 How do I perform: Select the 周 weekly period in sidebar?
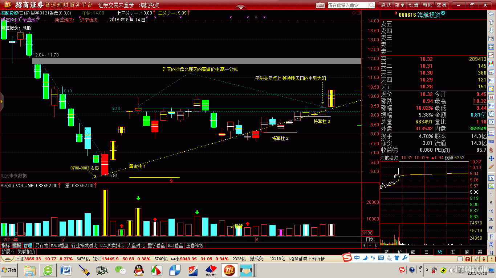tap(491, 244)
